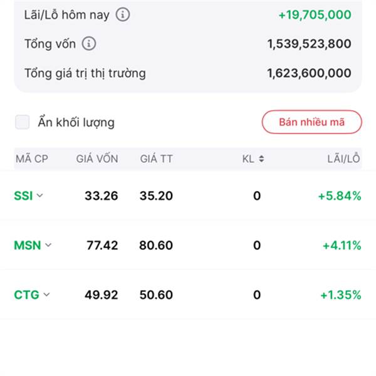The width and height of the screenshot is (376, 376).
Task: Tick the Ẩn khối lượng checkbox
Action: click(x=23, y=122)
